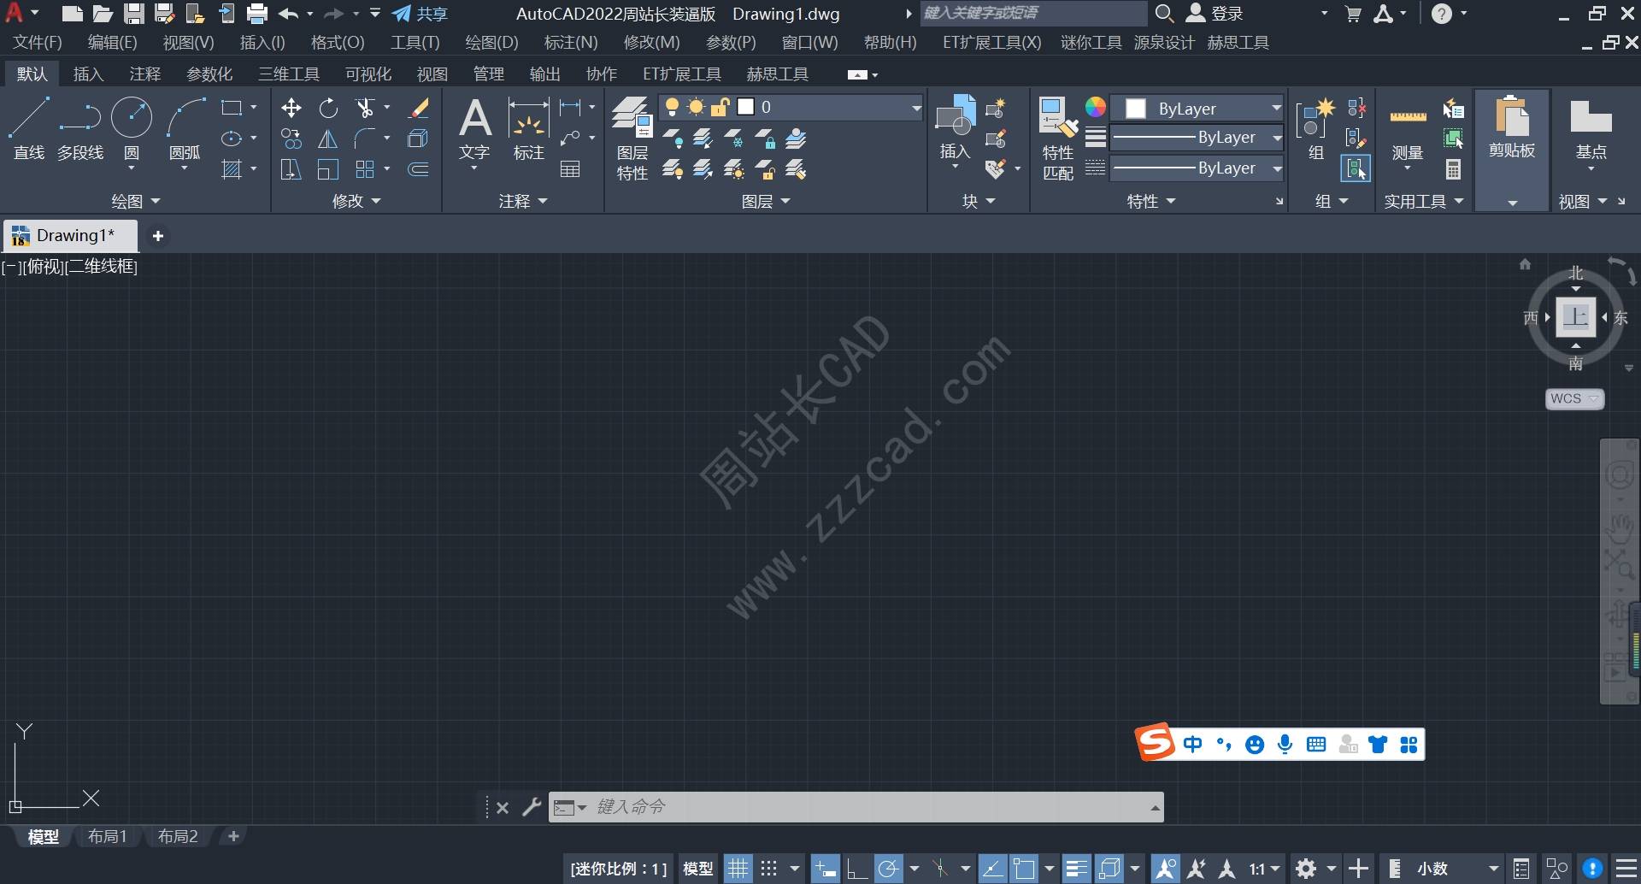Expand the Annotation (注释) panel
1641x884 pixels.
point(523,201)
